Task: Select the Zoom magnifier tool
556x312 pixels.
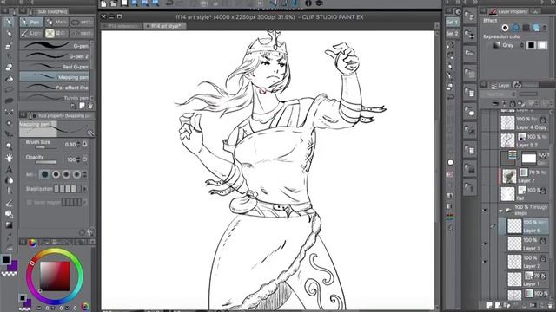Action: pyautogui.click(x=10, y=146)
